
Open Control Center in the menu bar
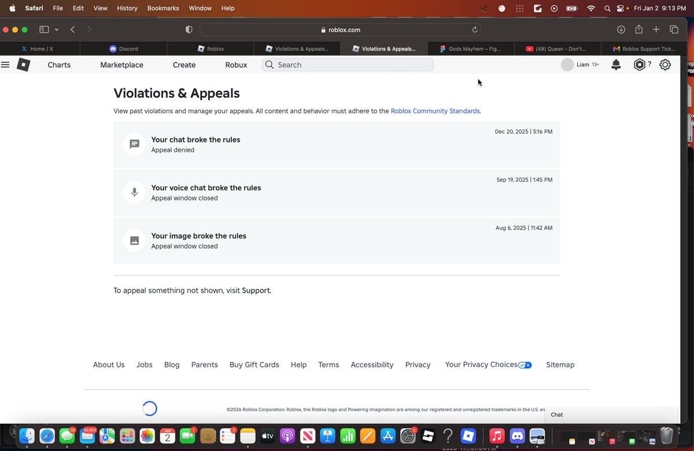pos(621,8)
